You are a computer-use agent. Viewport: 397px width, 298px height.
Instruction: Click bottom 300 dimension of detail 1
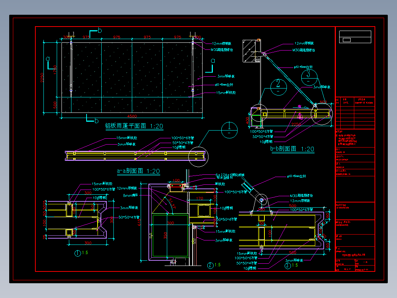point(88,243)
